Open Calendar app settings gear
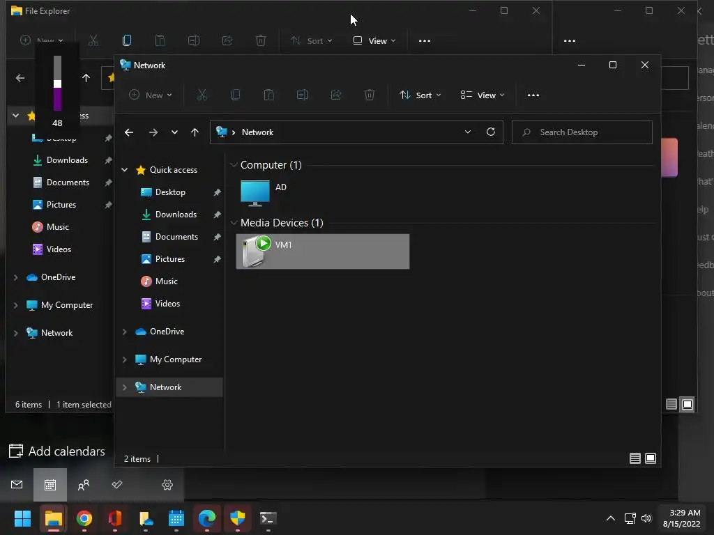The image size is (714, 535). pyautogui.click(x=167, y=485)
